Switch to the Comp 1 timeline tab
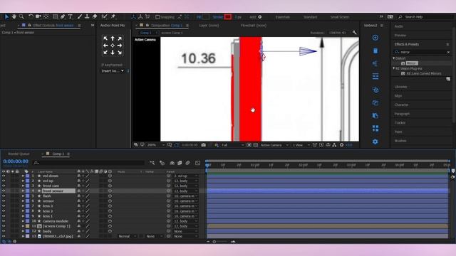The image size is (456, 256). coord(58,154)
